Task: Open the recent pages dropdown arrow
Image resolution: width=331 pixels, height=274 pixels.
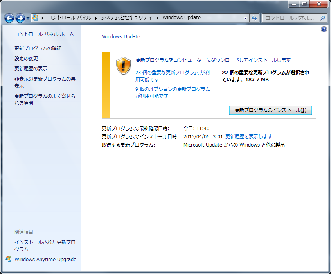Action: 28,18
